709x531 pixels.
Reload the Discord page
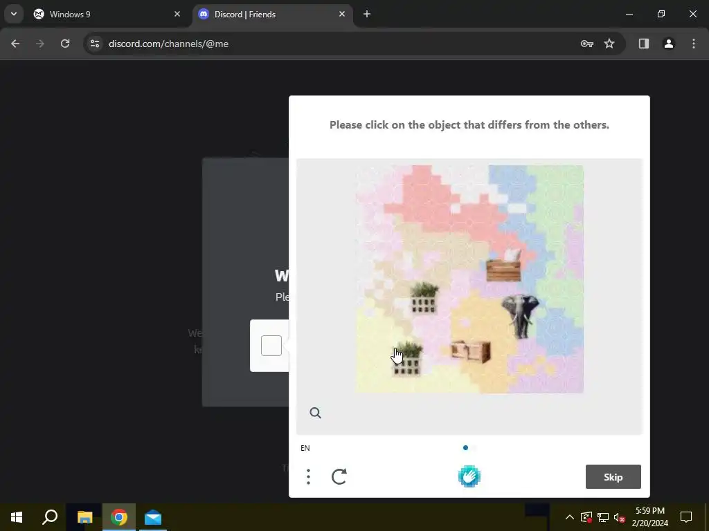click(x=65, y=44)
